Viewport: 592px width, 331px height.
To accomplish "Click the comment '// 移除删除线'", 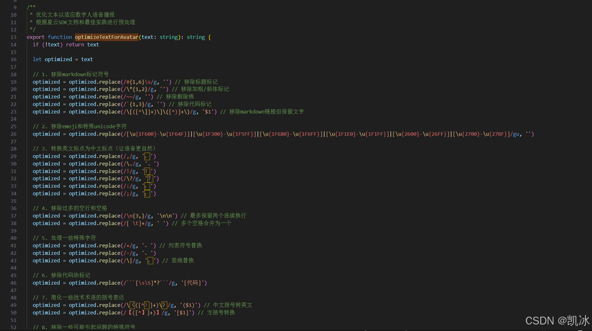I will pyautogui.click(x=175, y=97).
